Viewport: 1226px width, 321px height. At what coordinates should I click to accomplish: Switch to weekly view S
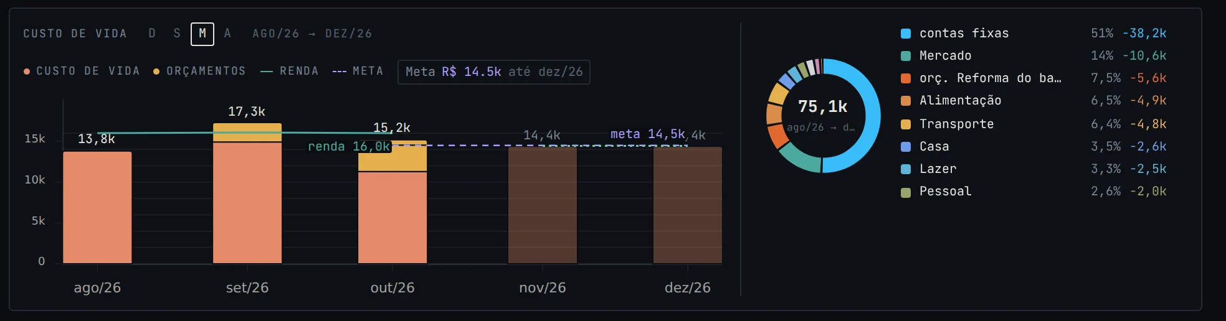click(x=177, y=34)
